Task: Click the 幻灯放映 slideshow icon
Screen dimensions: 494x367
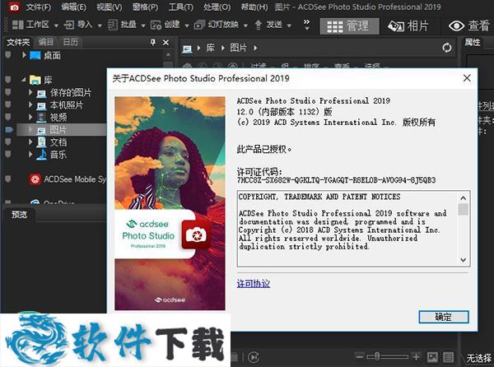Action: coord(199,25)
